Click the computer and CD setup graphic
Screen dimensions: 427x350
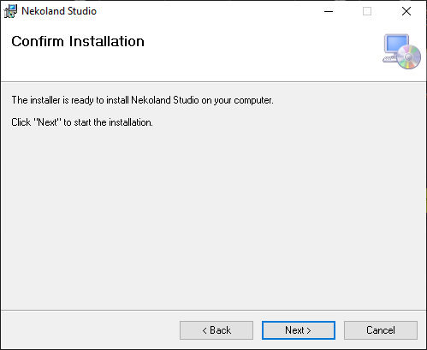tap(401, 51)
